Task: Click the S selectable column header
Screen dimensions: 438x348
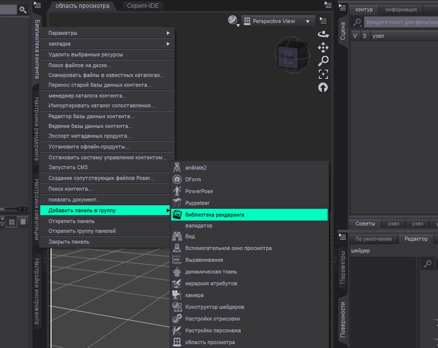Action: pyautogui.click(x=364, y=36)
